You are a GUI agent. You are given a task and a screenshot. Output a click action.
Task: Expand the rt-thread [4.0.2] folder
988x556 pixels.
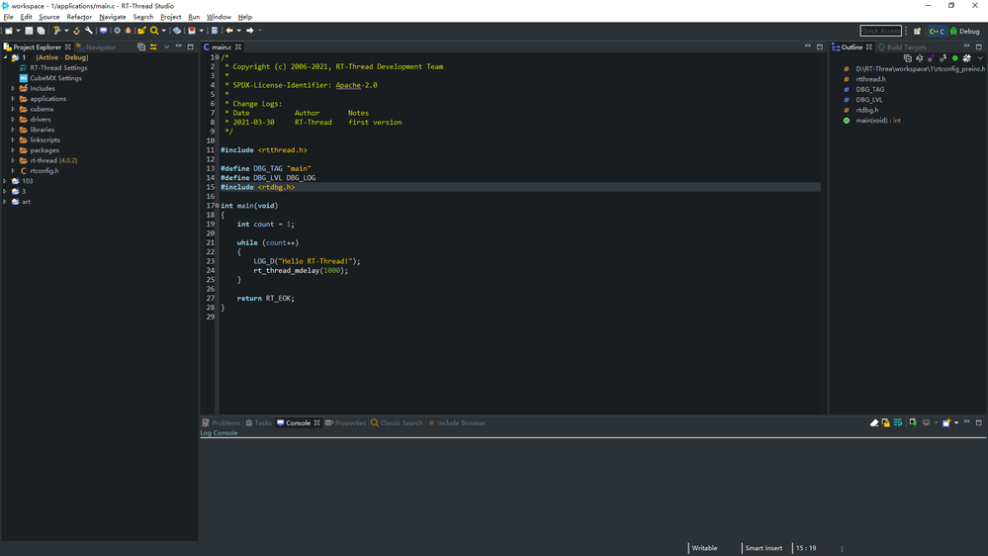coord(13,160)
